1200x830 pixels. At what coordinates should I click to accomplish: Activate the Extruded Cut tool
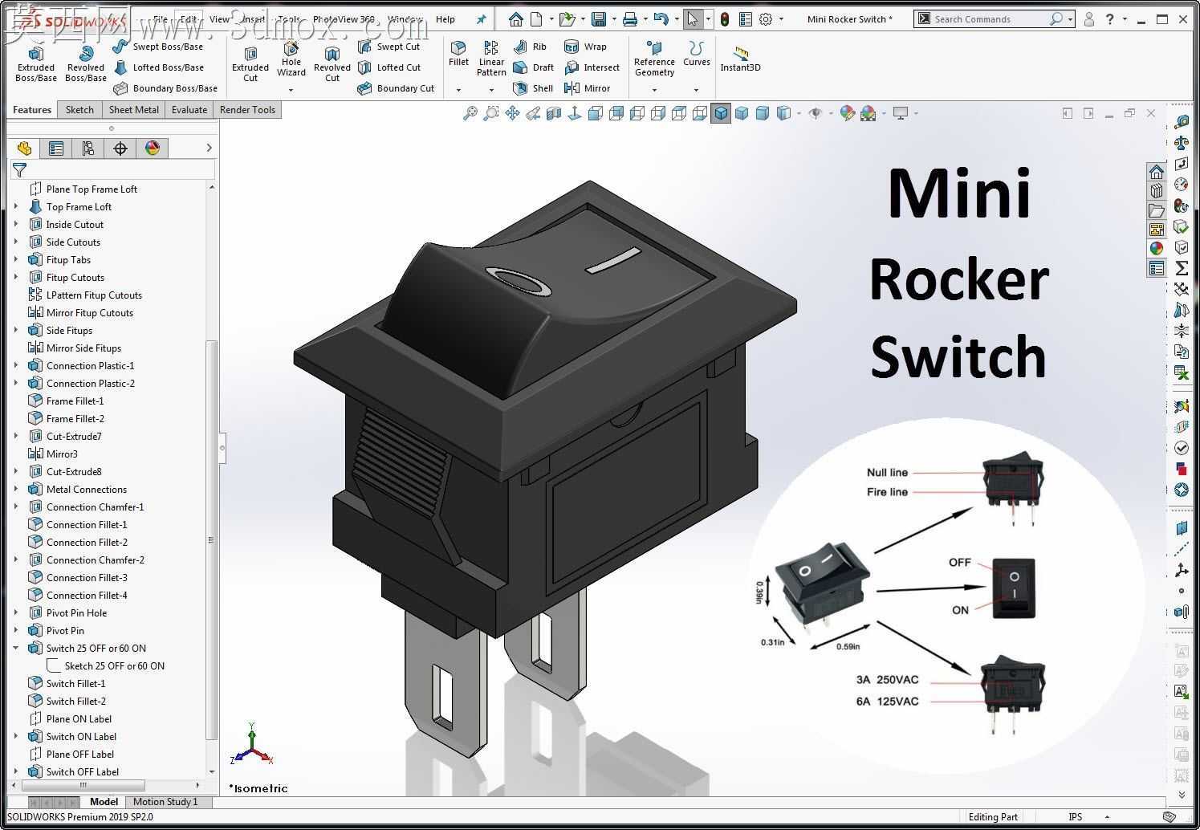pos(250,63)
